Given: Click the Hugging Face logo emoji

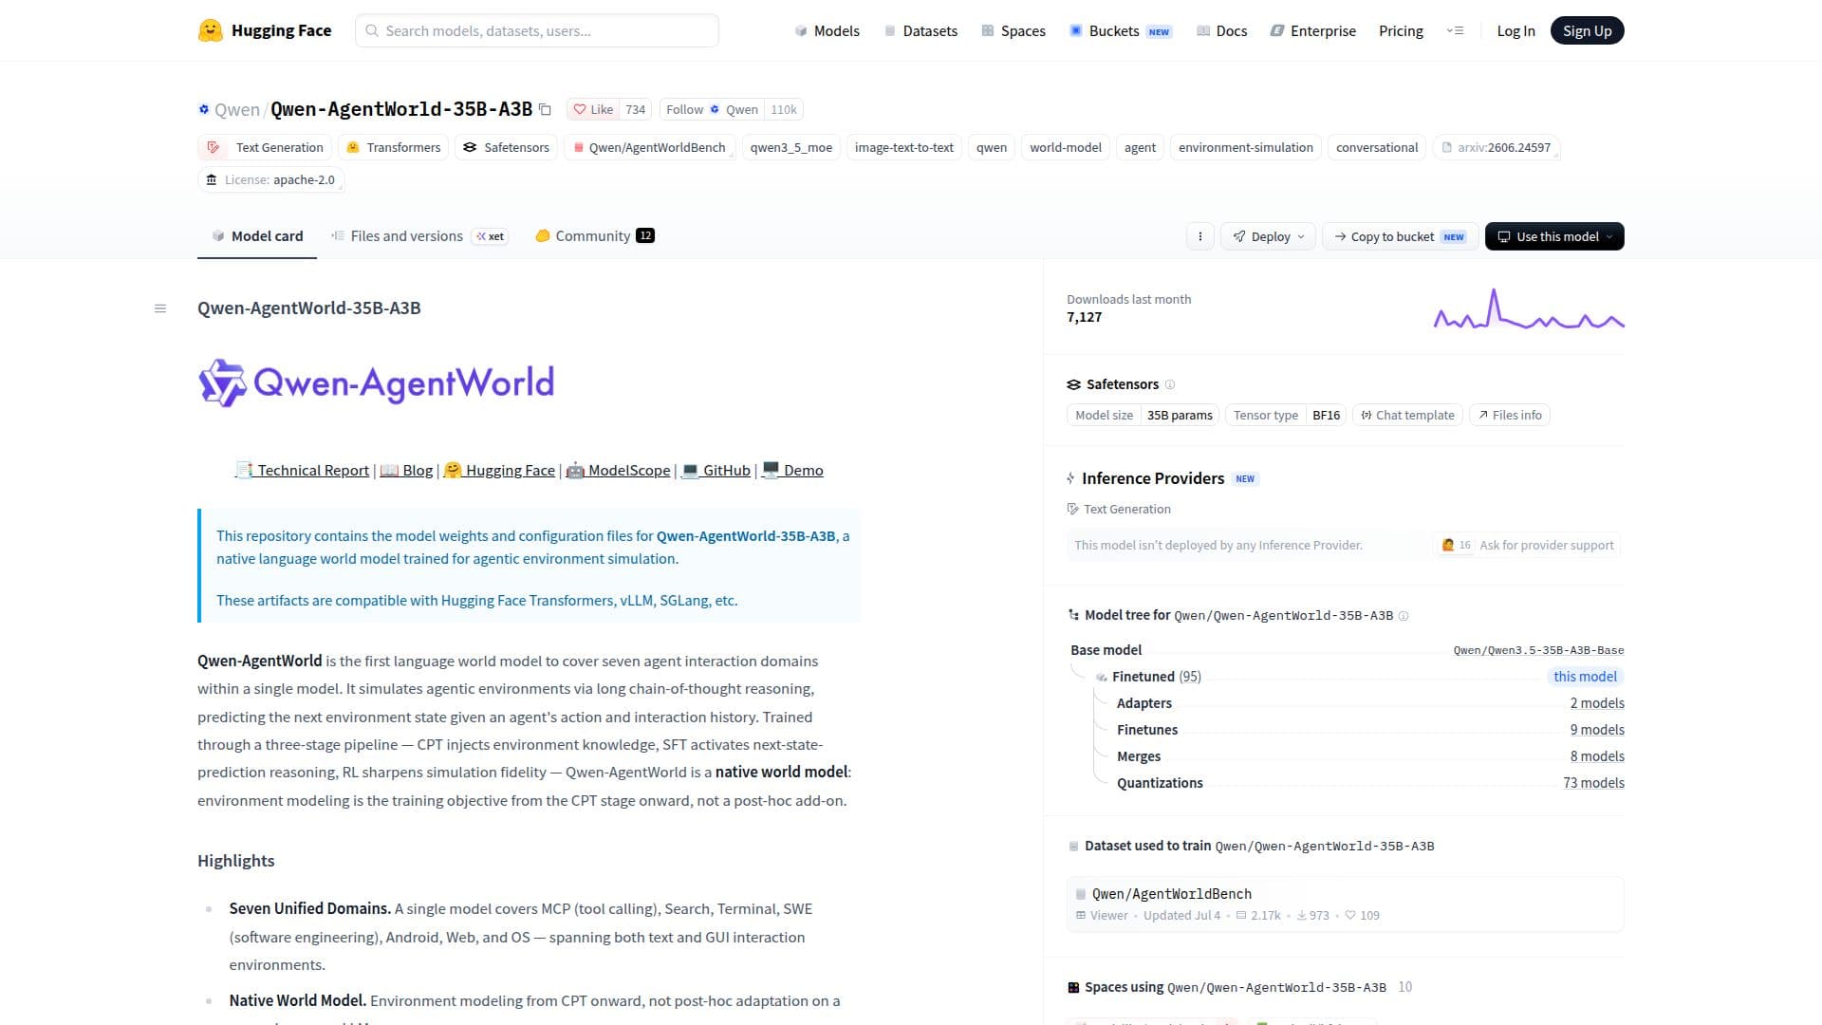Looking at the screenshot, I should [x=210, y=30].
